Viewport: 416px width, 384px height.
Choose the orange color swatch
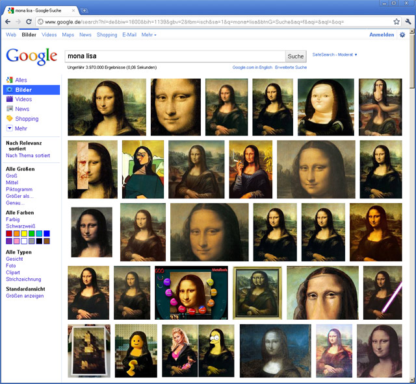16,234
